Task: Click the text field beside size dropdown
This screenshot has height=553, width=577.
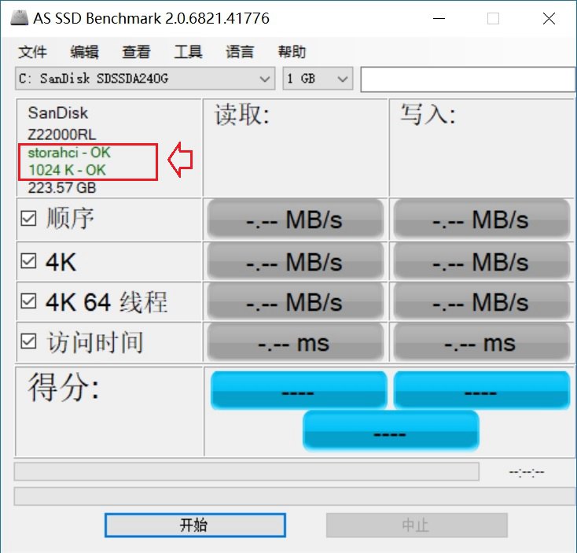Action: 468,79
